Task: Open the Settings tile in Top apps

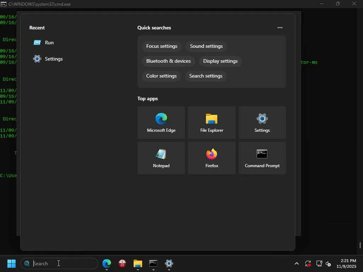Action: pos(262,123)
